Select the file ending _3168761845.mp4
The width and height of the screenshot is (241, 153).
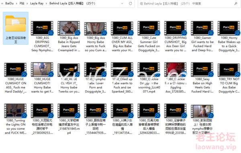pyautogui.click(x=69, y=119)
